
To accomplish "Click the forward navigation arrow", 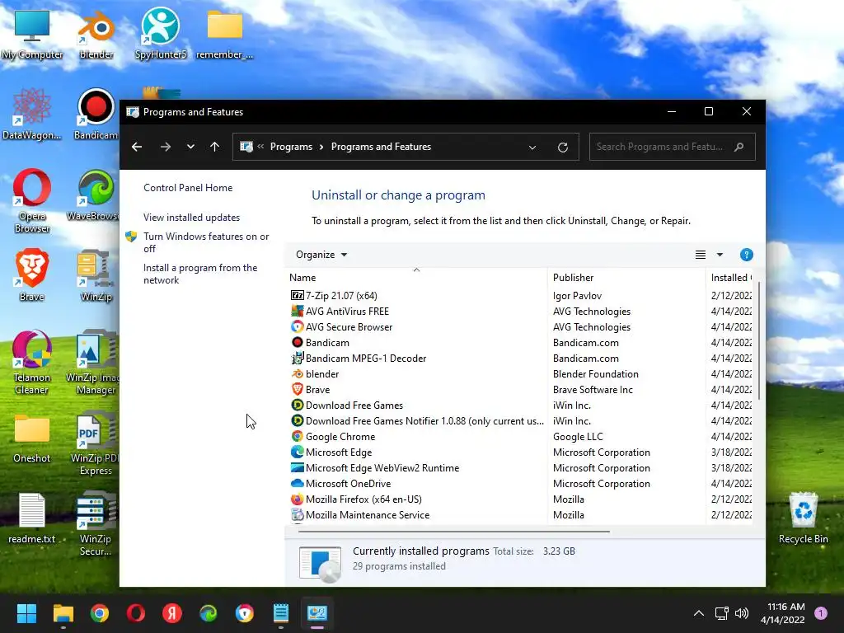I will pos(165,147).
